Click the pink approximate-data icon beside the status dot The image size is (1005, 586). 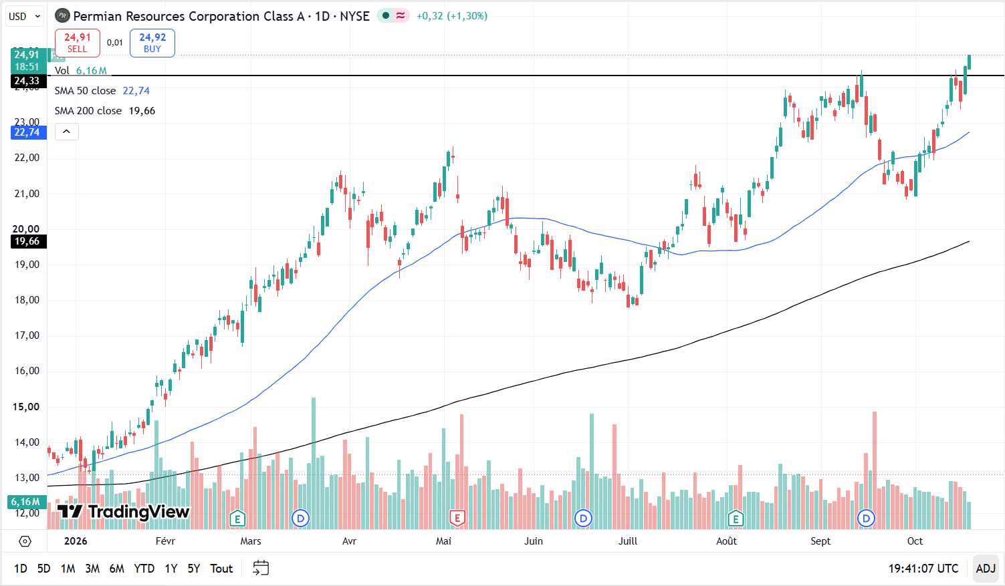[x=401, y=16]
